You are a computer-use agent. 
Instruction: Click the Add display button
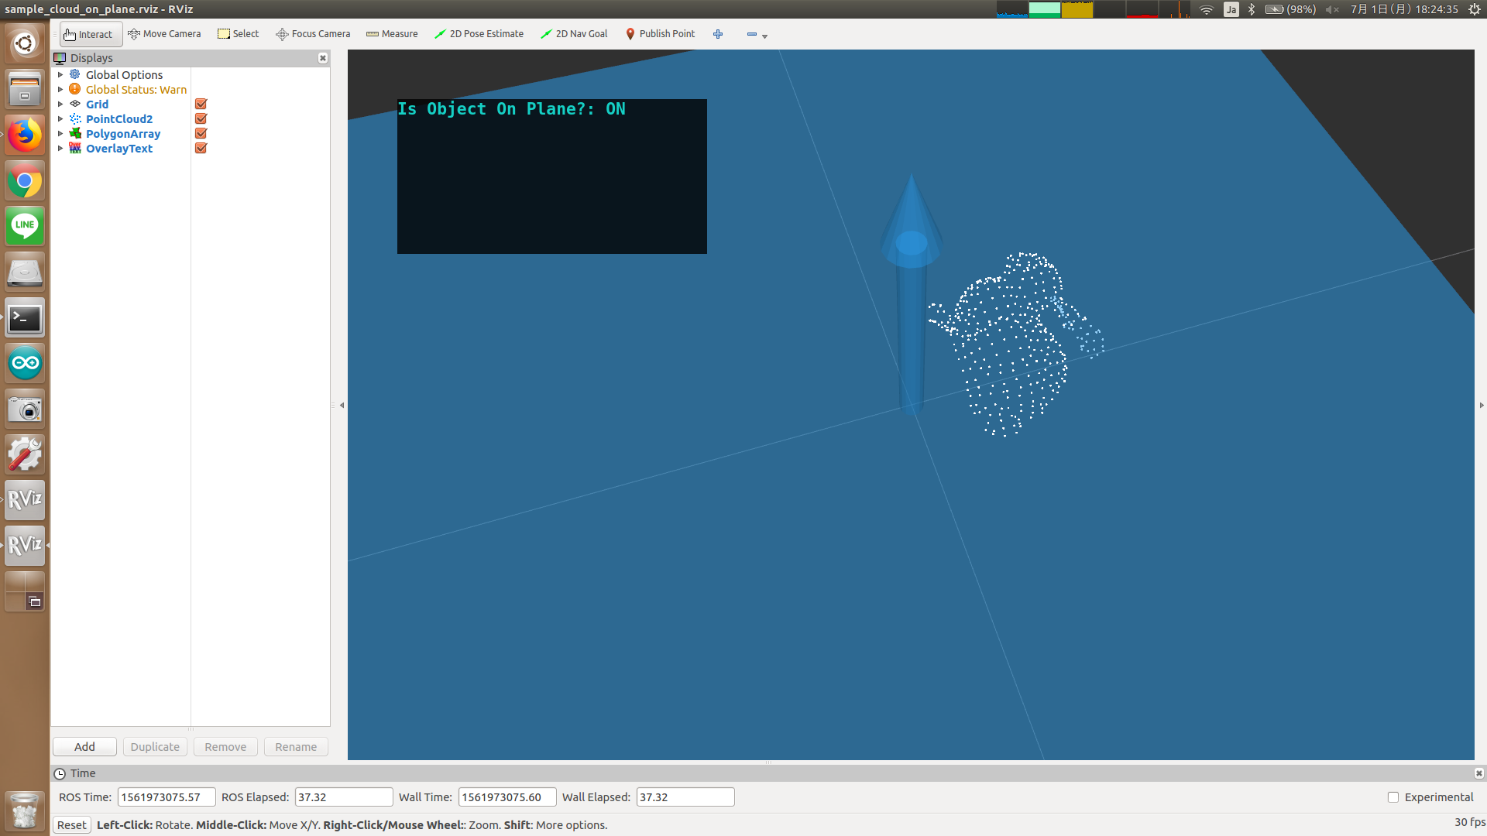(x=84, y=747)
